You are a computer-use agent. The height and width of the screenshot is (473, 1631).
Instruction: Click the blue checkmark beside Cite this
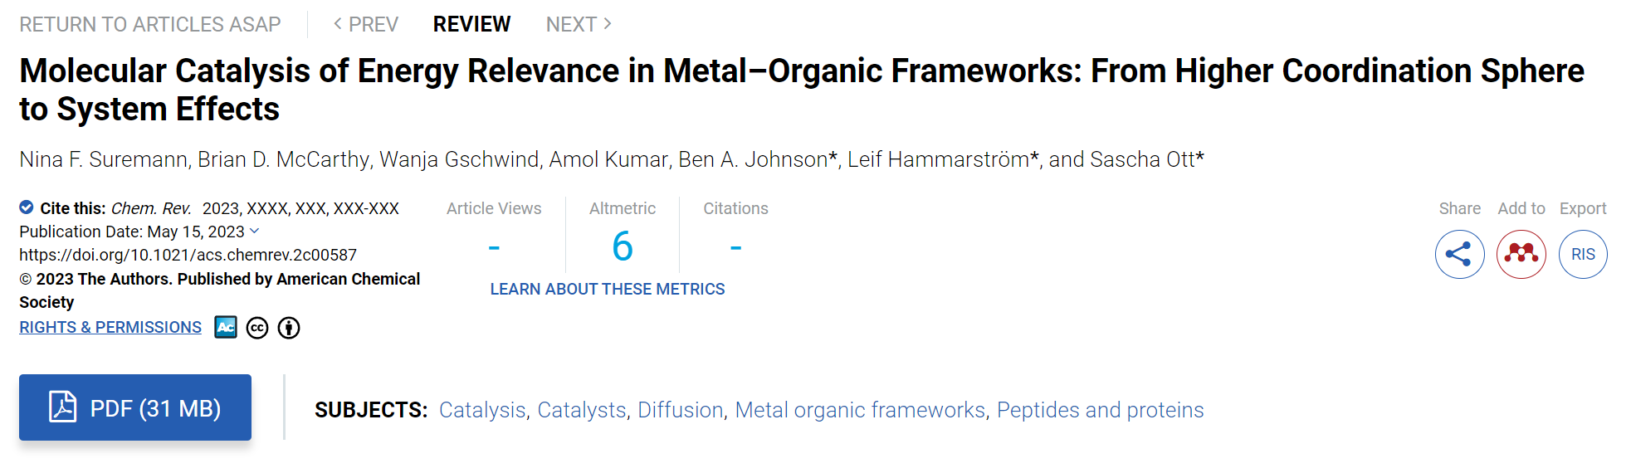tap(27, 207)
